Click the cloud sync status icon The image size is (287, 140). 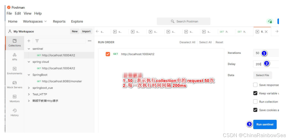[x=270, y=21]
